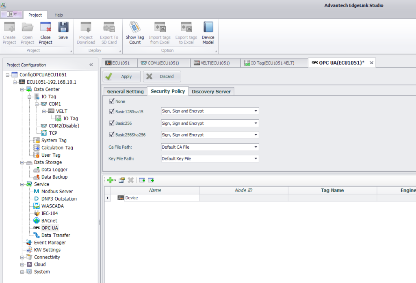Select Data Logger tree item

54,169
